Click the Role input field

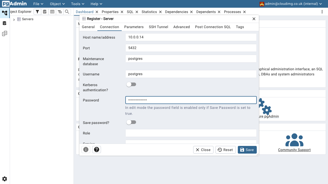pos(191,133)
